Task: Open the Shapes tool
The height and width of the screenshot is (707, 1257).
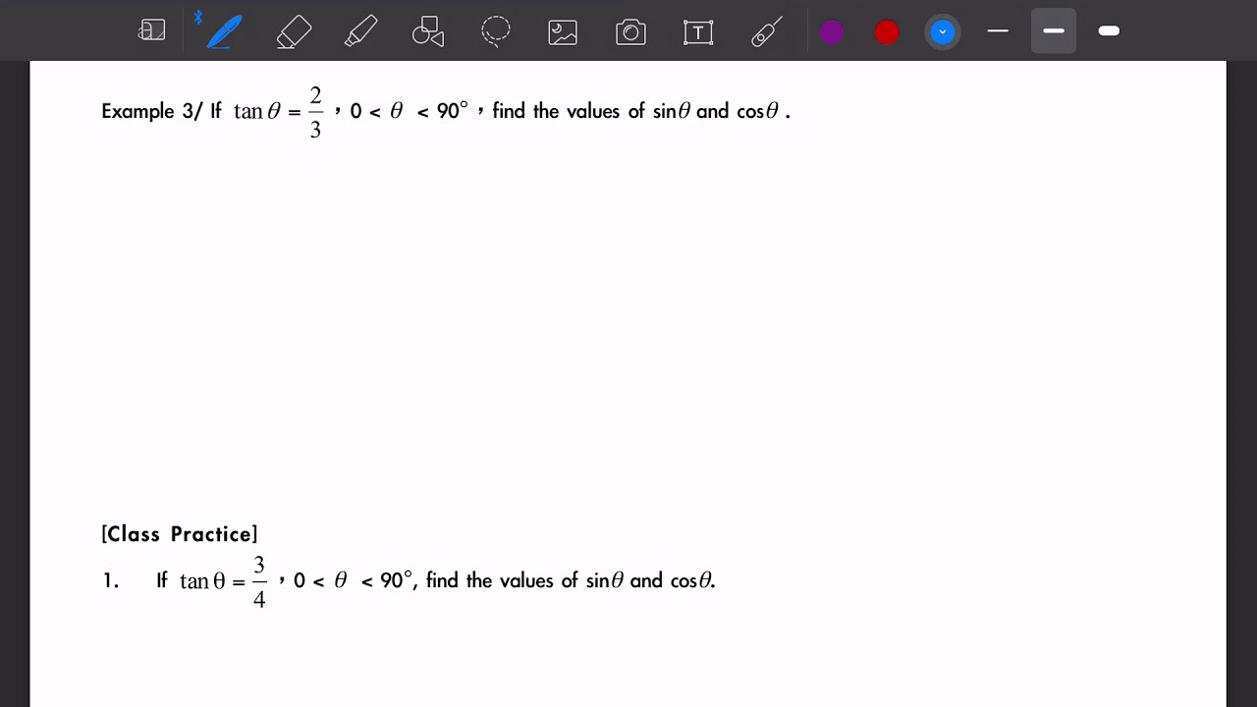Action: [428, 31]
